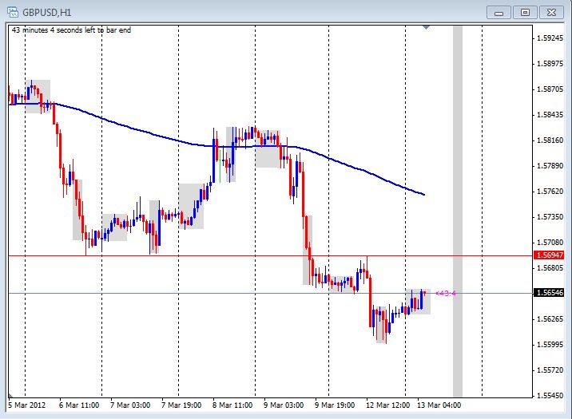Click the '7 Mar 19:00' time axis label
This screenshot has width=572, height=419.
click(x=181, y=405)
